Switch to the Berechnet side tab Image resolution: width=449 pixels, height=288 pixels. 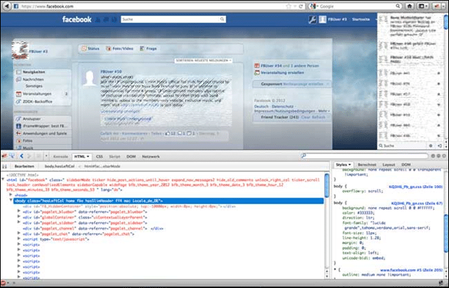pos(366,164)
